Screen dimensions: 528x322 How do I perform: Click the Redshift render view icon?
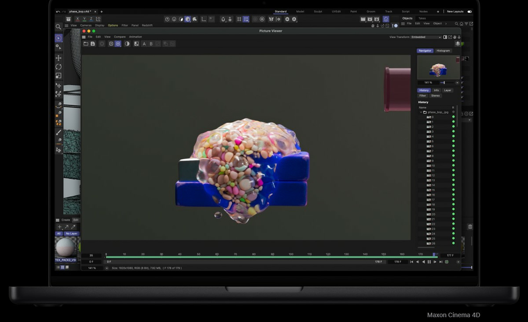click(386, 19)
